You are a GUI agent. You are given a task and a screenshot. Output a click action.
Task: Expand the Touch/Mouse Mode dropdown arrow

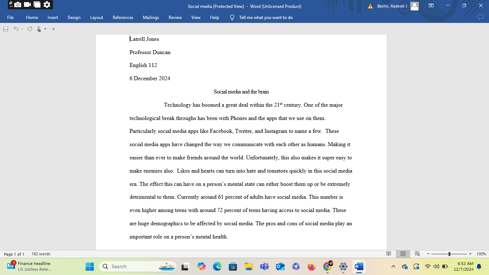tap(45, 29)
